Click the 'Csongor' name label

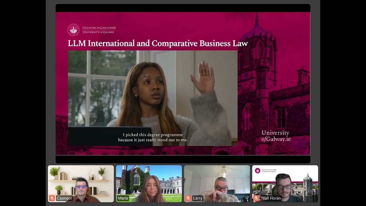[64, 198]
